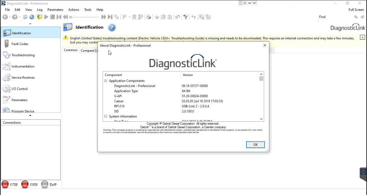The height and width of the screenshot is (195, 367).
Task: Collapse the Application Components tree node
Action: point(106,81)
